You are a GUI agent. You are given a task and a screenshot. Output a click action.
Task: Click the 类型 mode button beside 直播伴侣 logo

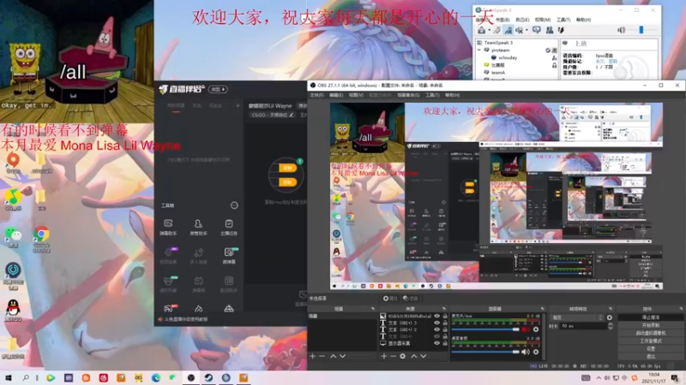point(218,89)
